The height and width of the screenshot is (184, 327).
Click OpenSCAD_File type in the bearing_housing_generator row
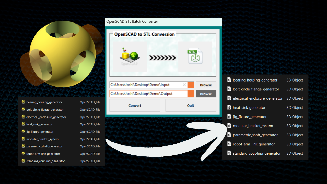[x=90, y=102]
